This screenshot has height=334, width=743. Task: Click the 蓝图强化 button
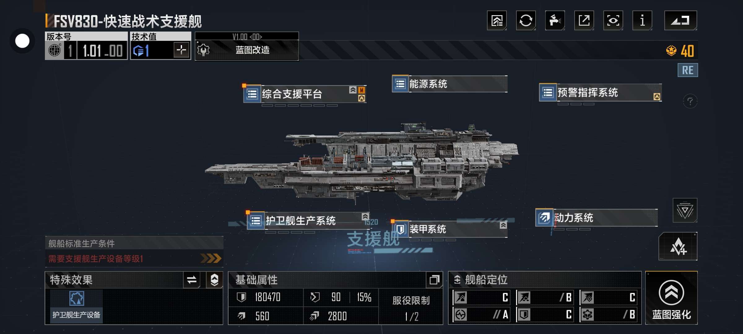(671, 298)
